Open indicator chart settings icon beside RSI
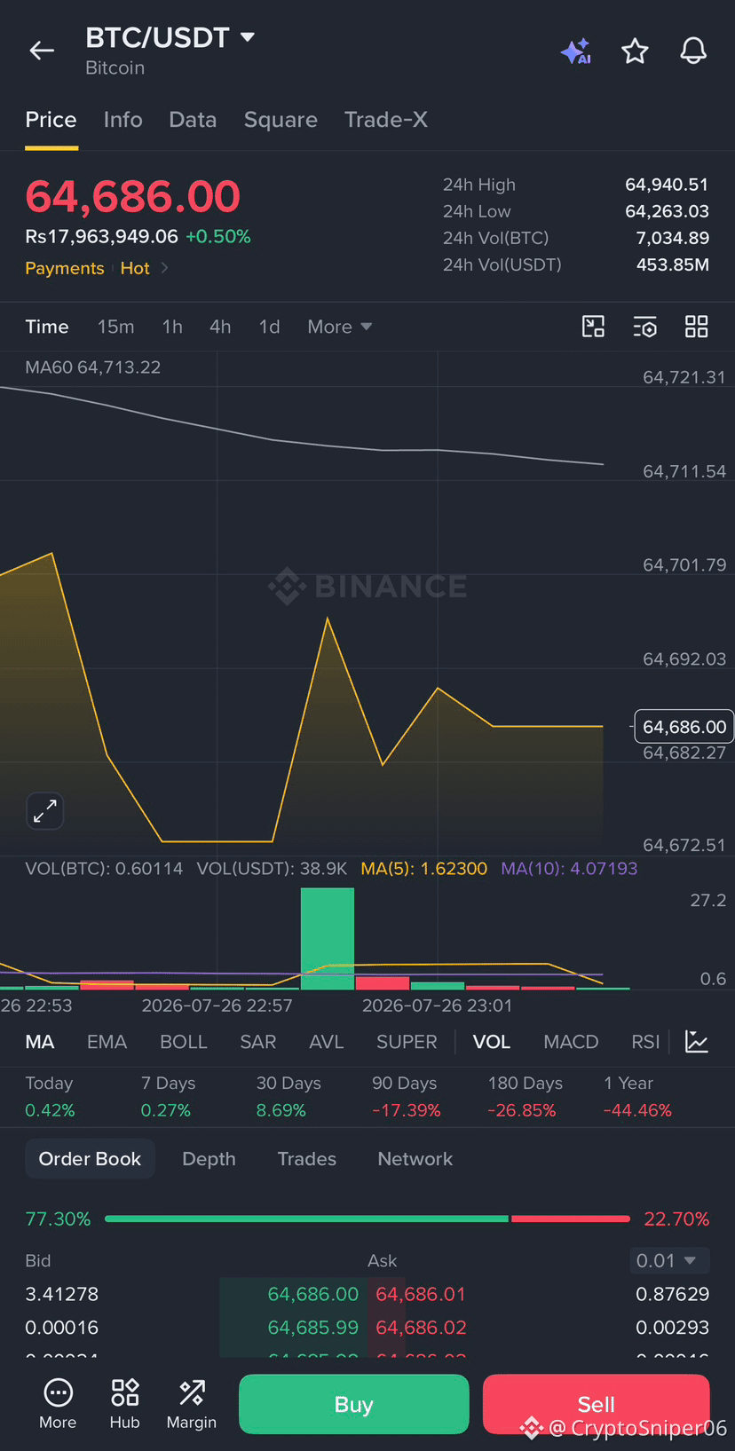Viewport: 735px width, 1451px height. coord(697,1042)
